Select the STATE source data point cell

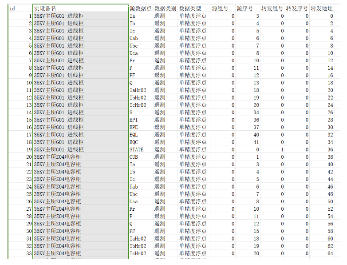point(136,149)
